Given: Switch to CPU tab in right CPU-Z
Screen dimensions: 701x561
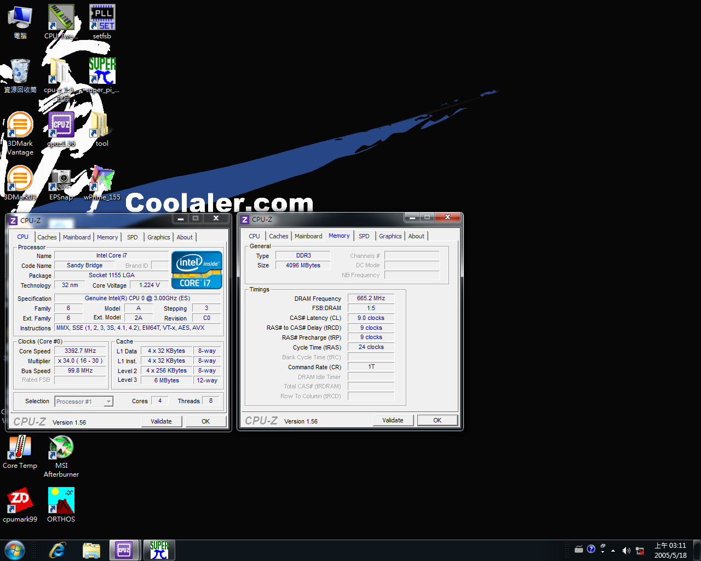Looking at the screenshot, I should pyautogui.click(x=254, y=236).
